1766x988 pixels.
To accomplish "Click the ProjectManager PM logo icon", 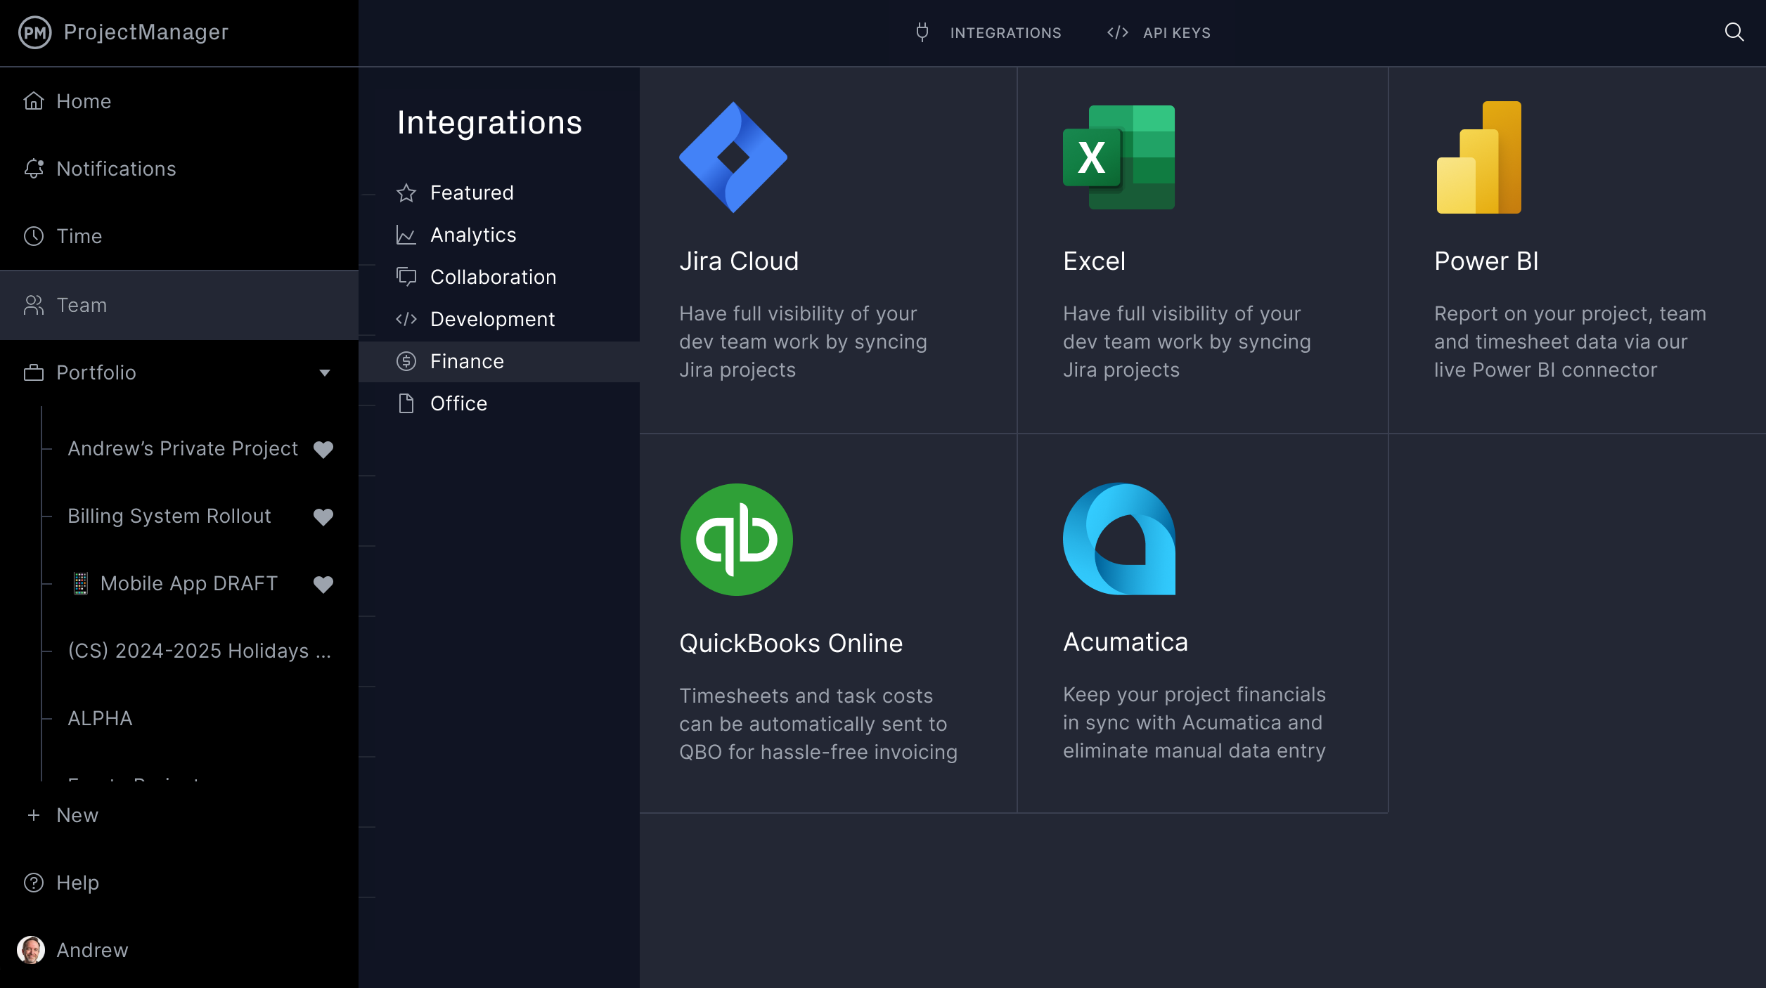I will click(x=34, y=32).
